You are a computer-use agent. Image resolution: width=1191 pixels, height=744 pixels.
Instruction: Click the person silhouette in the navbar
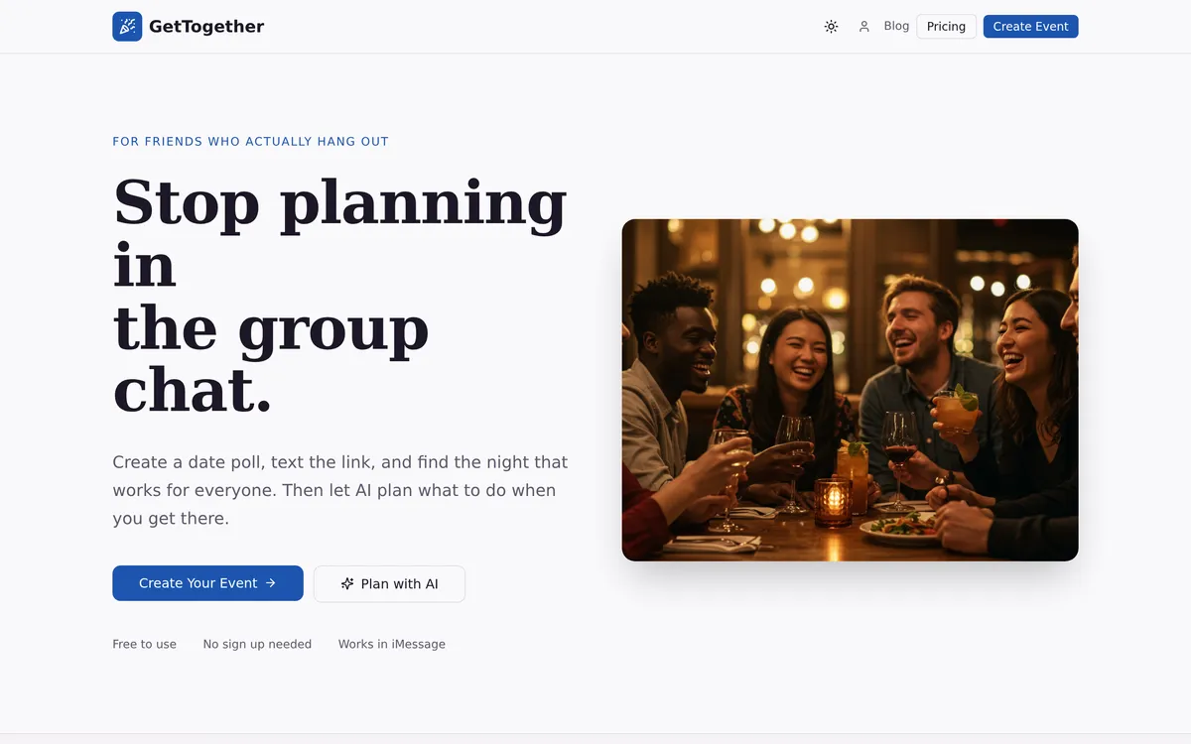click(x=863, y=27)
